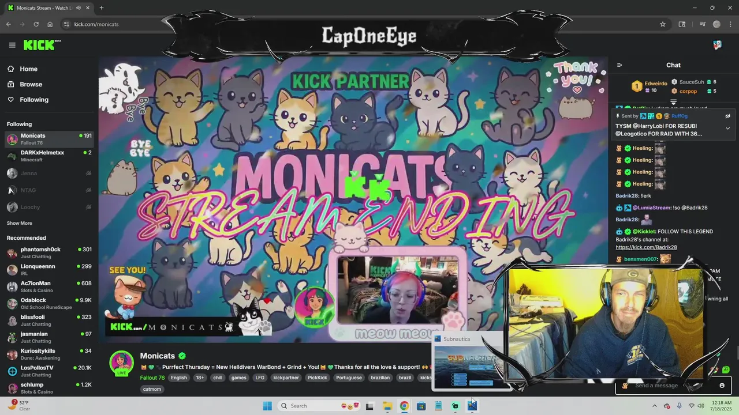739x415 pixels.
Task: Click the green KICK logo
Action: pos(42,45)
